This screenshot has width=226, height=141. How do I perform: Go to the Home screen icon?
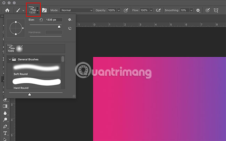[x=7, y=10]
